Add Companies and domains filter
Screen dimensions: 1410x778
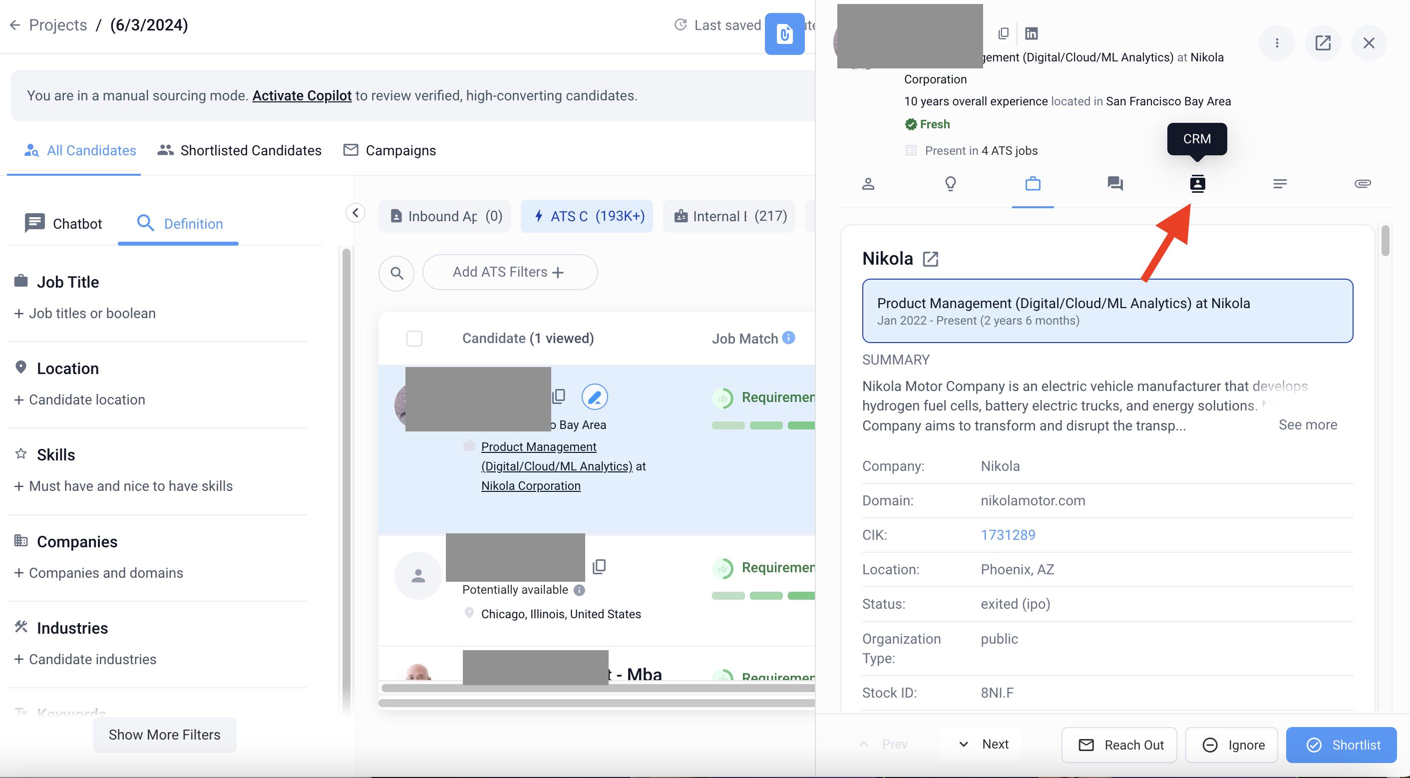98,573
